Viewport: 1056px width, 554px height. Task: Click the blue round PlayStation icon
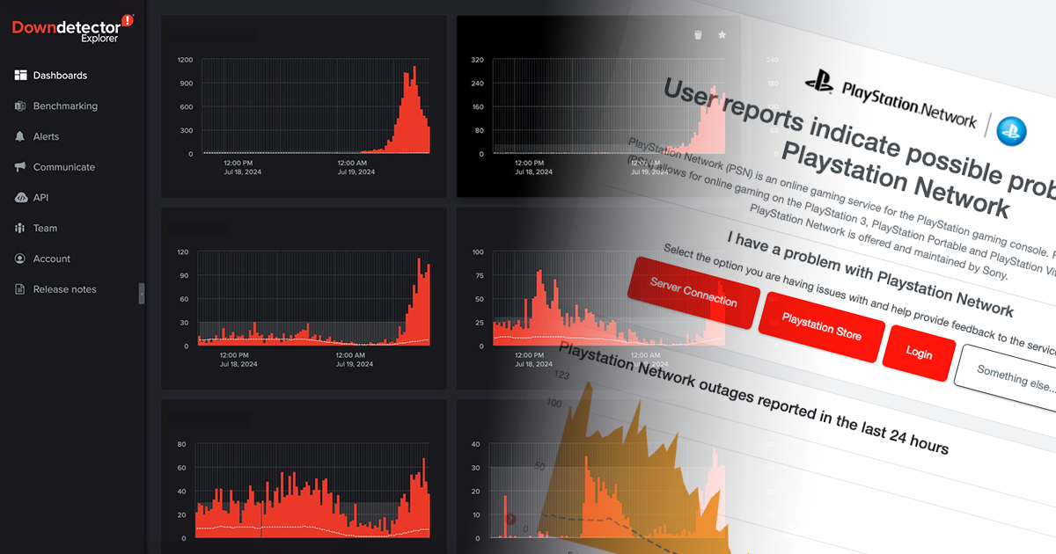1012,131
